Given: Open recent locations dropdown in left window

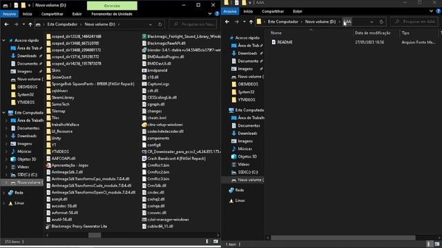Looking at the screenshot, I should point(23,25).
